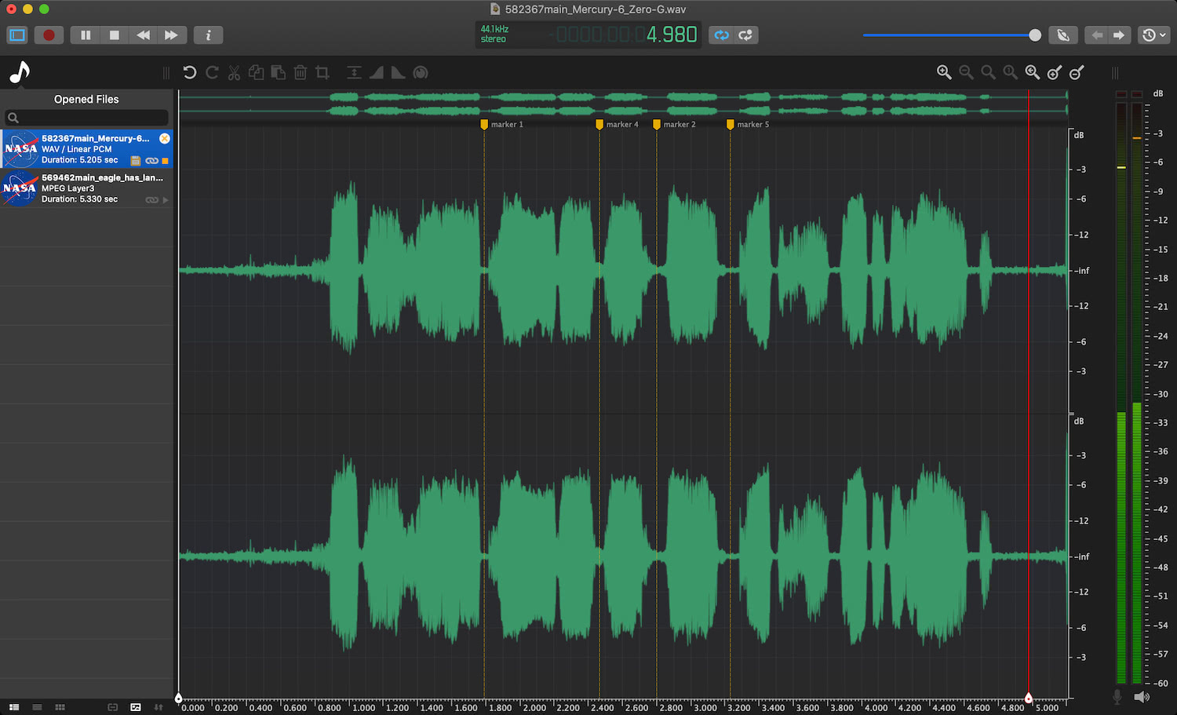Toggle link icon on eagle_has_lan file
Viewport: 1177px width, 715px height.
pyautogui.click(x=152, y=200)
